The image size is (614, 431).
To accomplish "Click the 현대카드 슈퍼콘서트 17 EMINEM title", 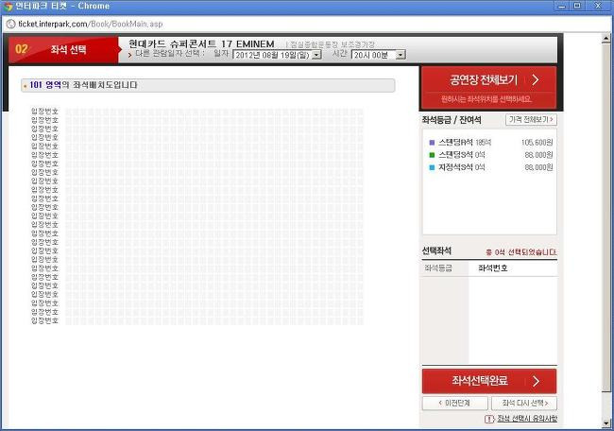I will coord(201,43).
